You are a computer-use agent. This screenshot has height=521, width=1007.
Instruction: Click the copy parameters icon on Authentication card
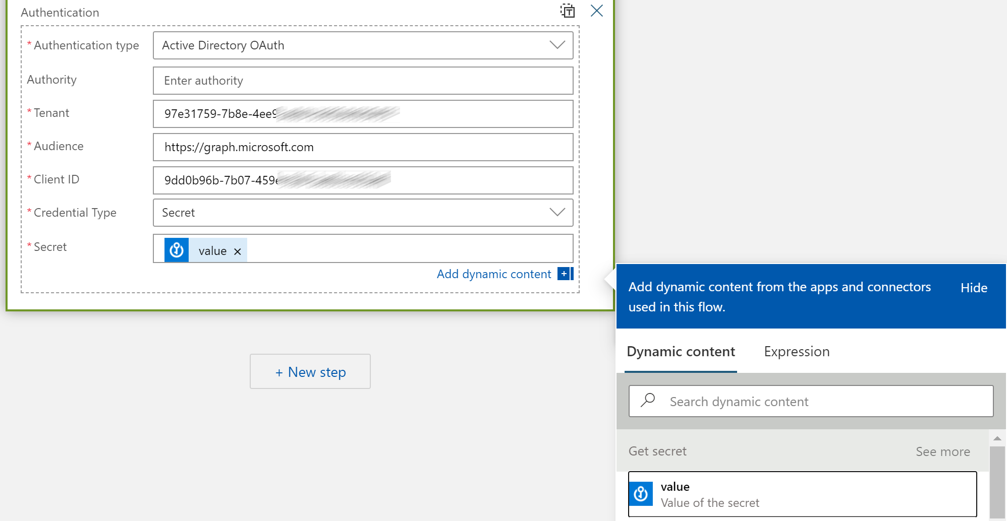pos(567,11)
